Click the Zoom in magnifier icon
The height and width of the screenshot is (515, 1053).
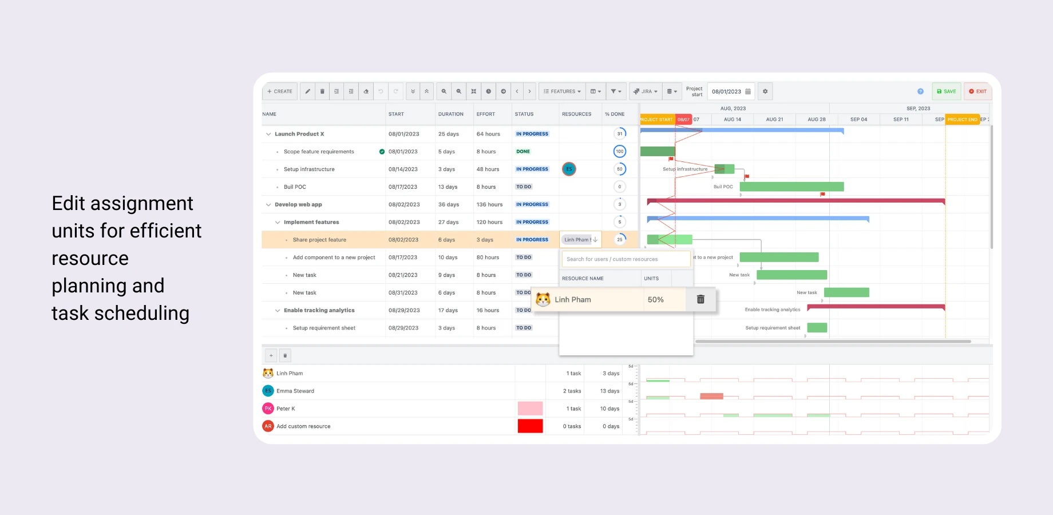pos(444,91)
